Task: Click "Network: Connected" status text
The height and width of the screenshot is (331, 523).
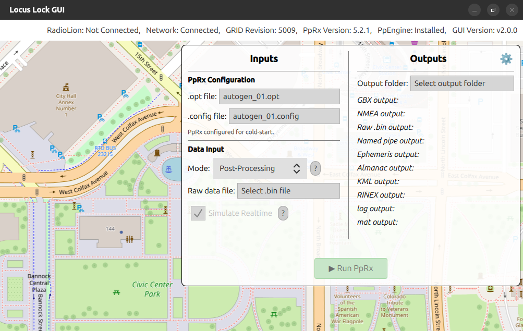Action: coord(182,30)
